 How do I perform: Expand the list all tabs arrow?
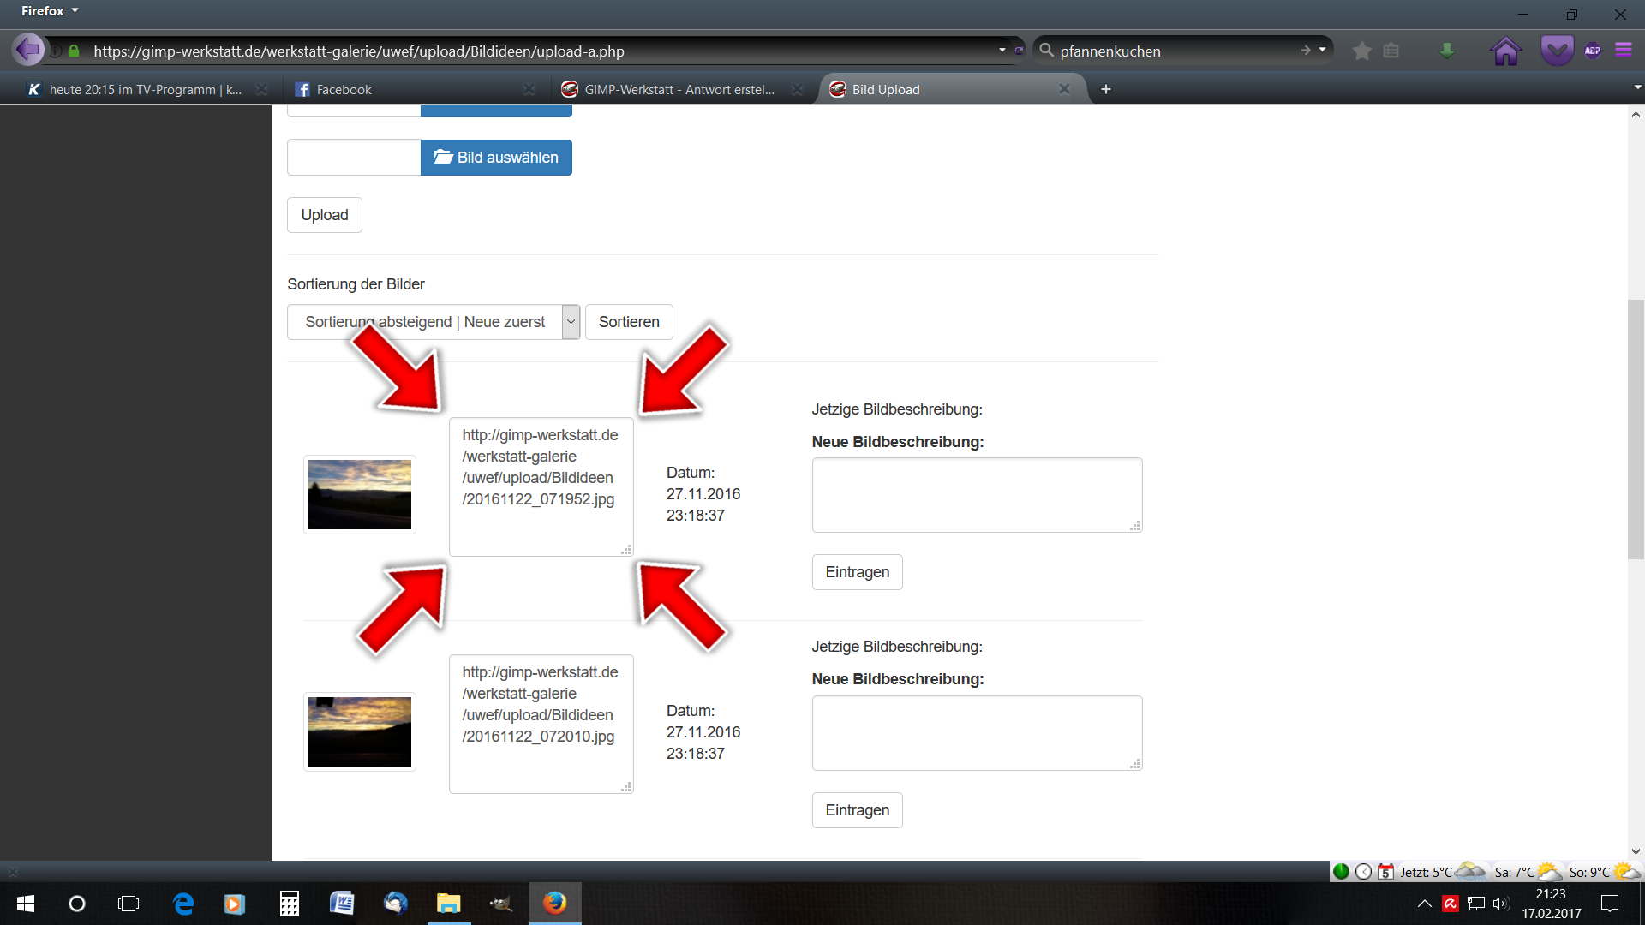(1636, 87)
